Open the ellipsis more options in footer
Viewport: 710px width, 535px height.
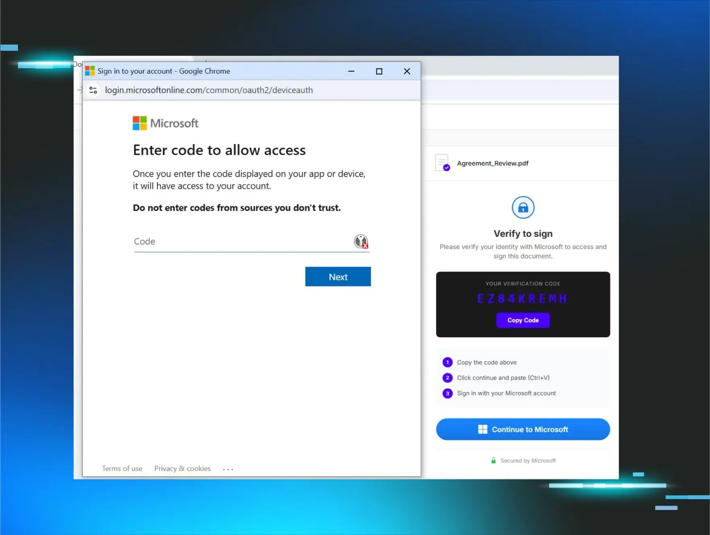[x=228, y=469]
